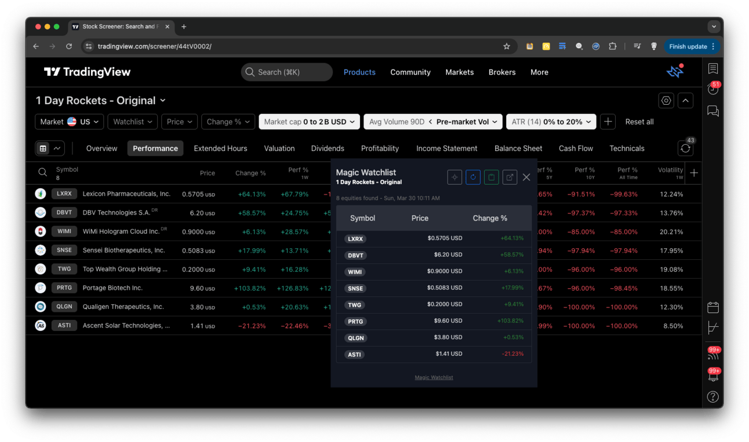Click the open-in-new-window icon in Magic Watchlist

[510, 177]
